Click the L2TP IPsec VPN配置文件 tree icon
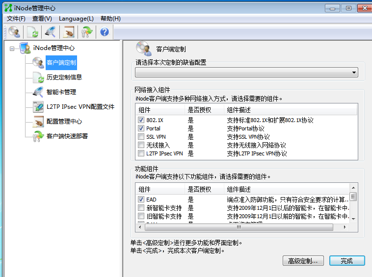Screen dimensions: 372x277 38,107
